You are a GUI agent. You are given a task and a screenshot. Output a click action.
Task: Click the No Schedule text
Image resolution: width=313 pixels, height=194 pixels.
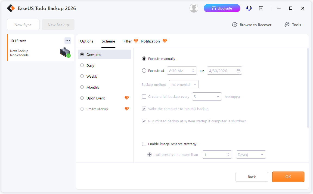tap(19, 55)
